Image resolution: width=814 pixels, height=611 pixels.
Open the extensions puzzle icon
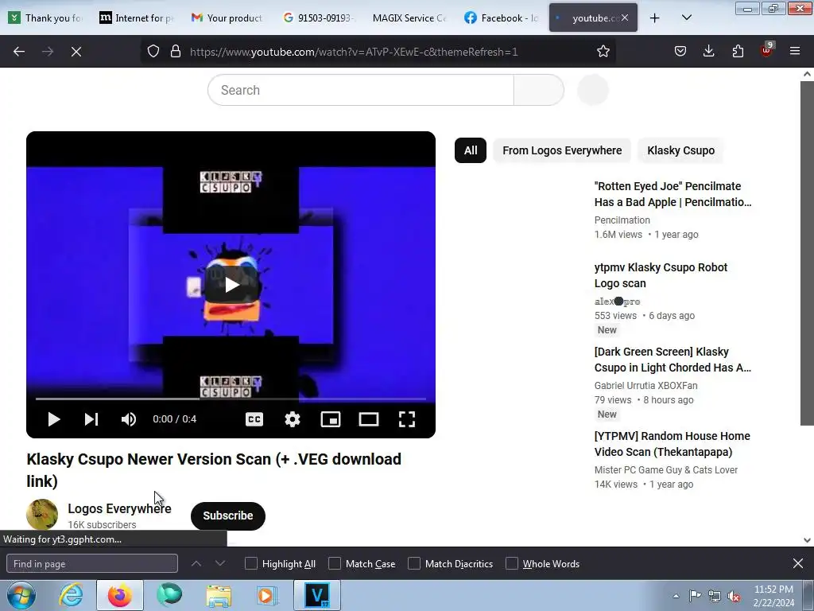tap(738, 51)
